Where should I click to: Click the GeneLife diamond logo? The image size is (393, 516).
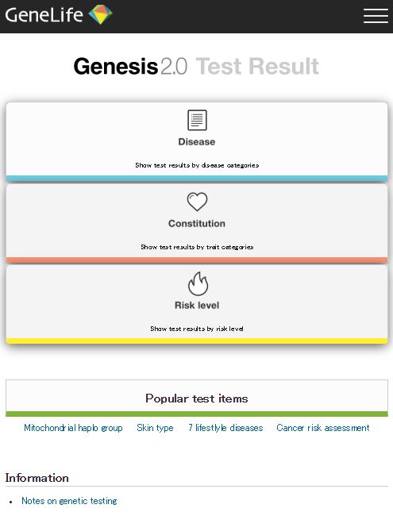101,14
